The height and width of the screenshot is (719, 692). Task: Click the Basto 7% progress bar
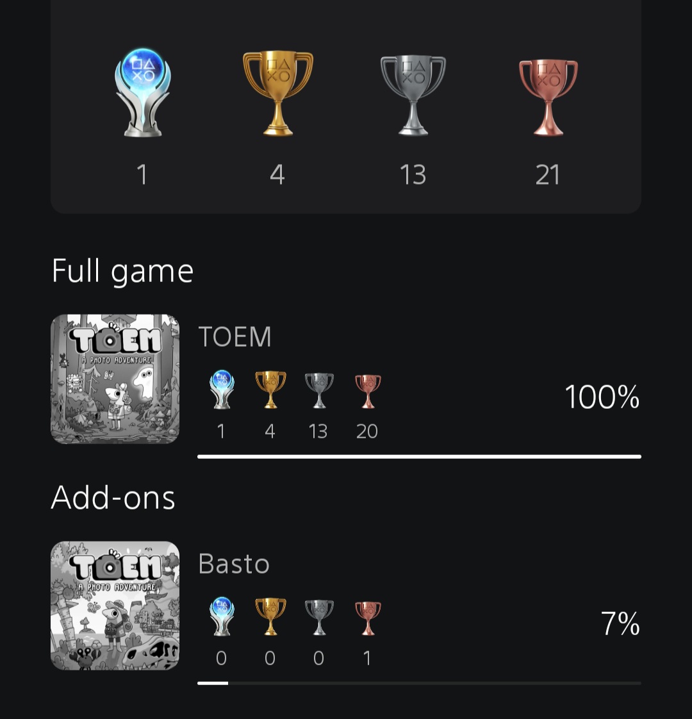point(419,683)
